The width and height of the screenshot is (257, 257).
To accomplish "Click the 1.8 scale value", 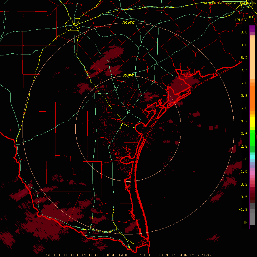I will point(244,159).
